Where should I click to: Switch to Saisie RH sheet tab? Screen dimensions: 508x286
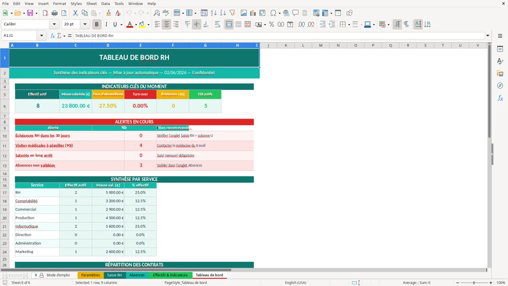(114, 275)
